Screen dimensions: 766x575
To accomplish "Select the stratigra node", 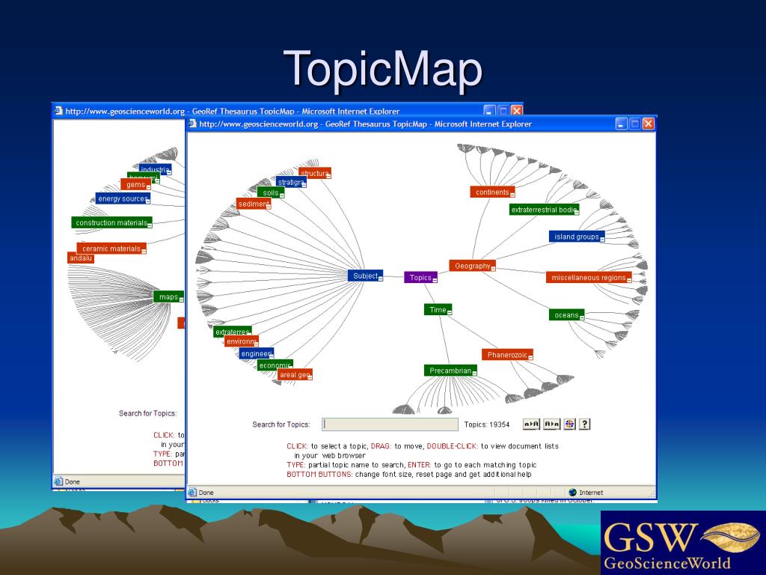I will (x=291, y=182).
